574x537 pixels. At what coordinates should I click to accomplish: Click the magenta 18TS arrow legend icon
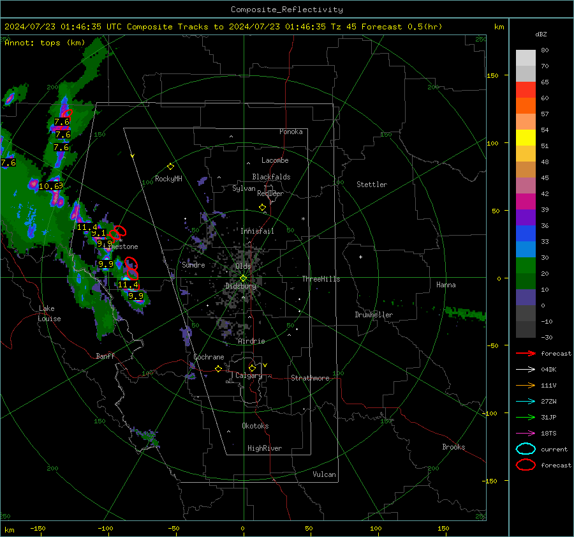pyautogui.click(x=526, y=434)
